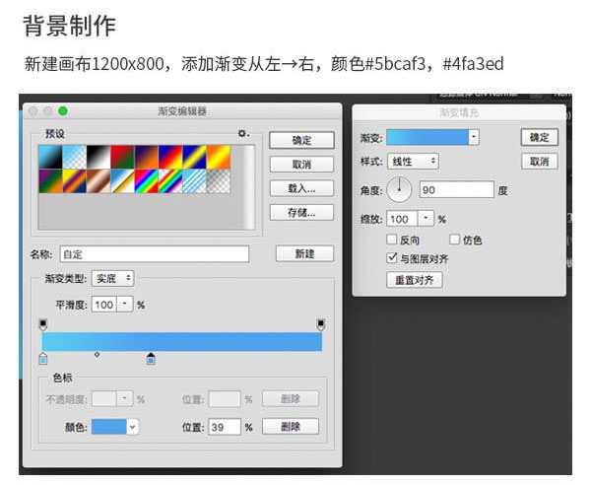Select the violet-to-orange gradient preset
The height and width of the screenshot is (485, 591).
147,157
